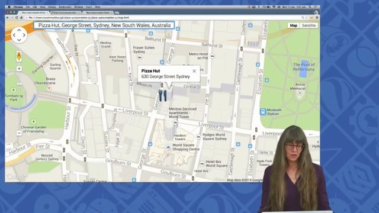
Task: Select the first Place Autocomplete tab
Action: coord(34,12)
